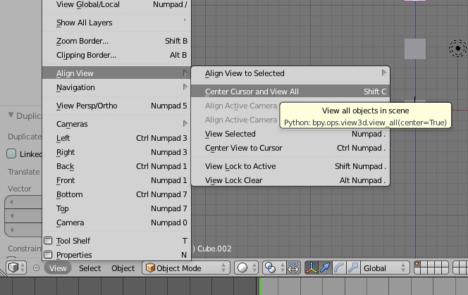
Task: Select the gray cube in viewport
Action: click(415, 49)
